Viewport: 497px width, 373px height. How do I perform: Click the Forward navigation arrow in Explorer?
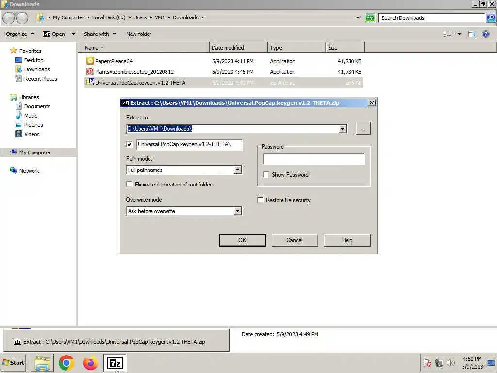(x=22, y=18)
